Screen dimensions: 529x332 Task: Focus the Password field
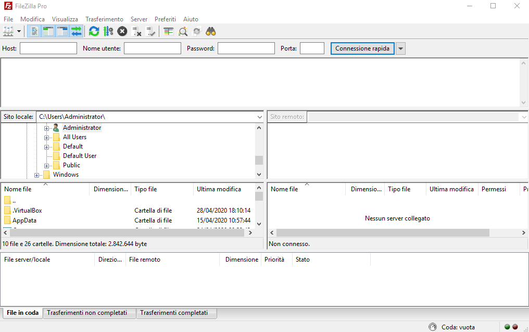click(246, 48)
